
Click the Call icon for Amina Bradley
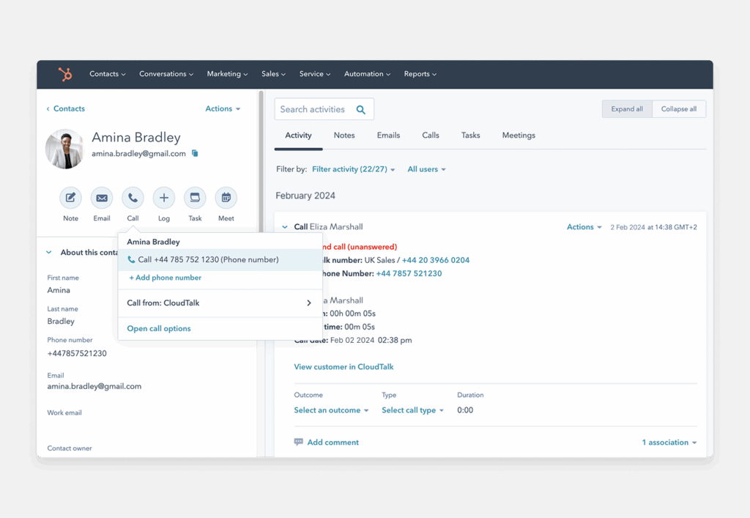[133, 197]
